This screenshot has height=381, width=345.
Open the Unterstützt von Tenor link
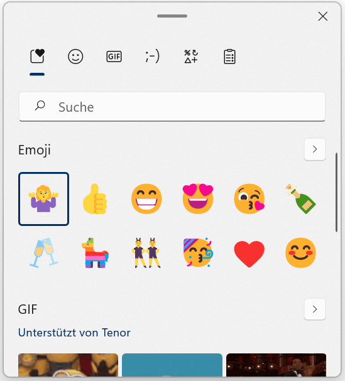click(74, 333)
